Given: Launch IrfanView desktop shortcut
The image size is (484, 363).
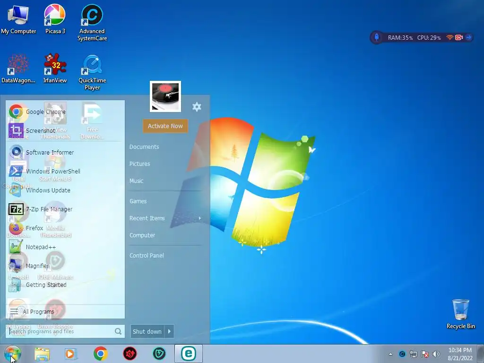Looking at the screenshot, I should tap(55, 69).
